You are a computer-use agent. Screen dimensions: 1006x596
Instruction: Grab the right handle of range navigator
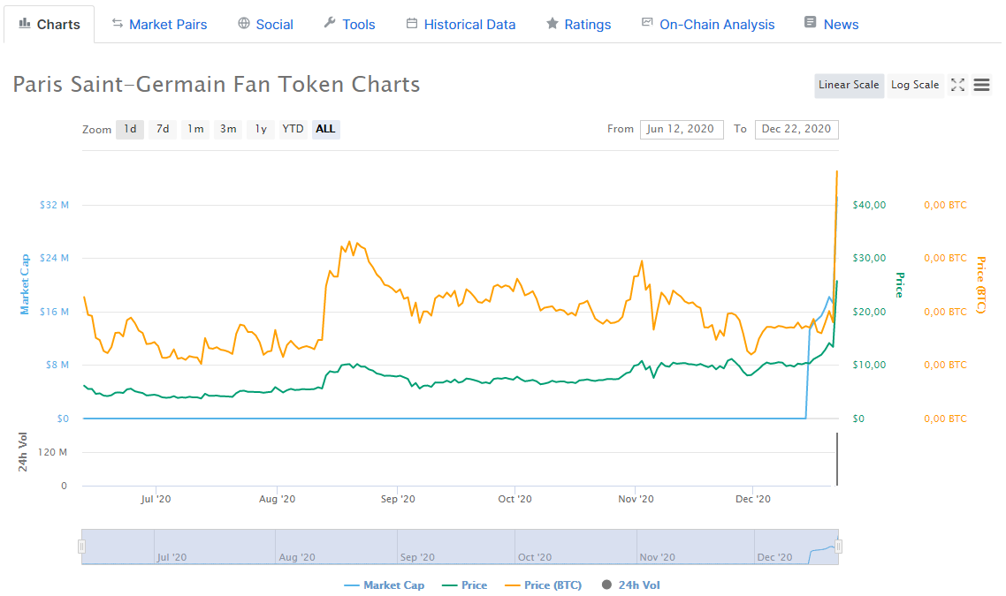point(839,547)
